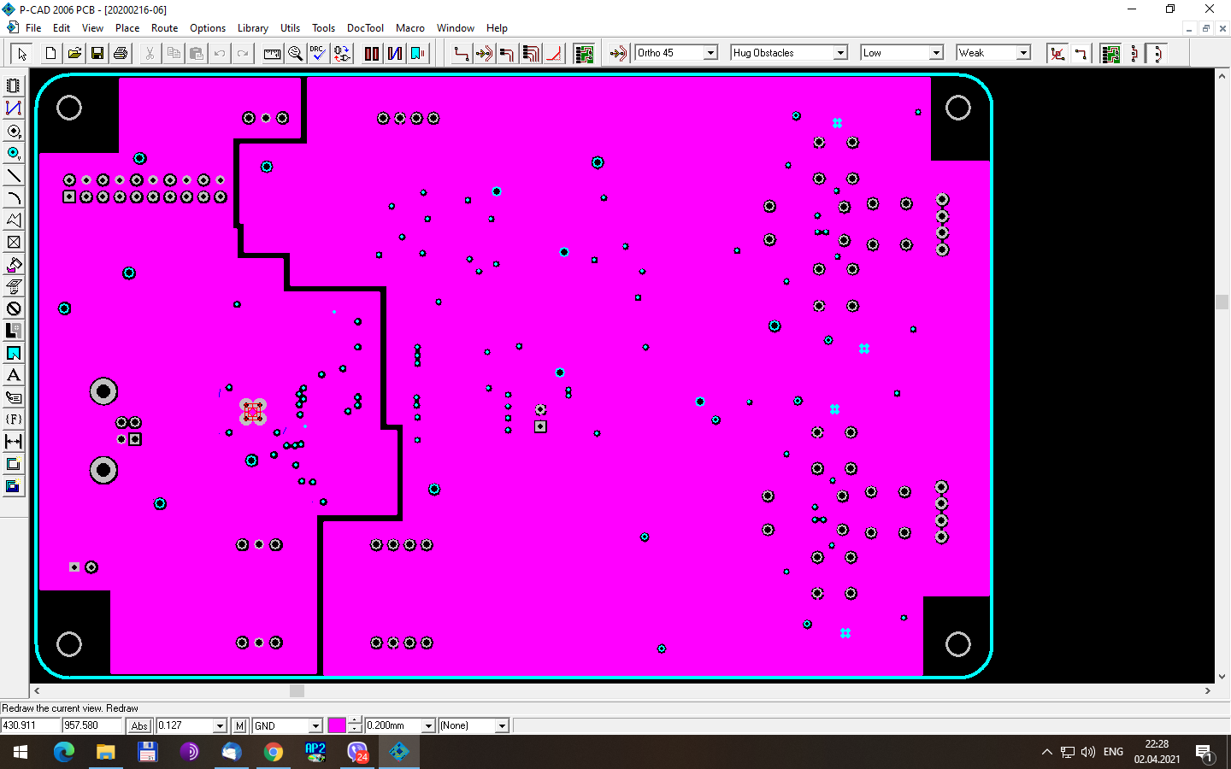1231x769 pixels.
Task: Expand the GND layer dropdown
Action: [x=315, y=725]
